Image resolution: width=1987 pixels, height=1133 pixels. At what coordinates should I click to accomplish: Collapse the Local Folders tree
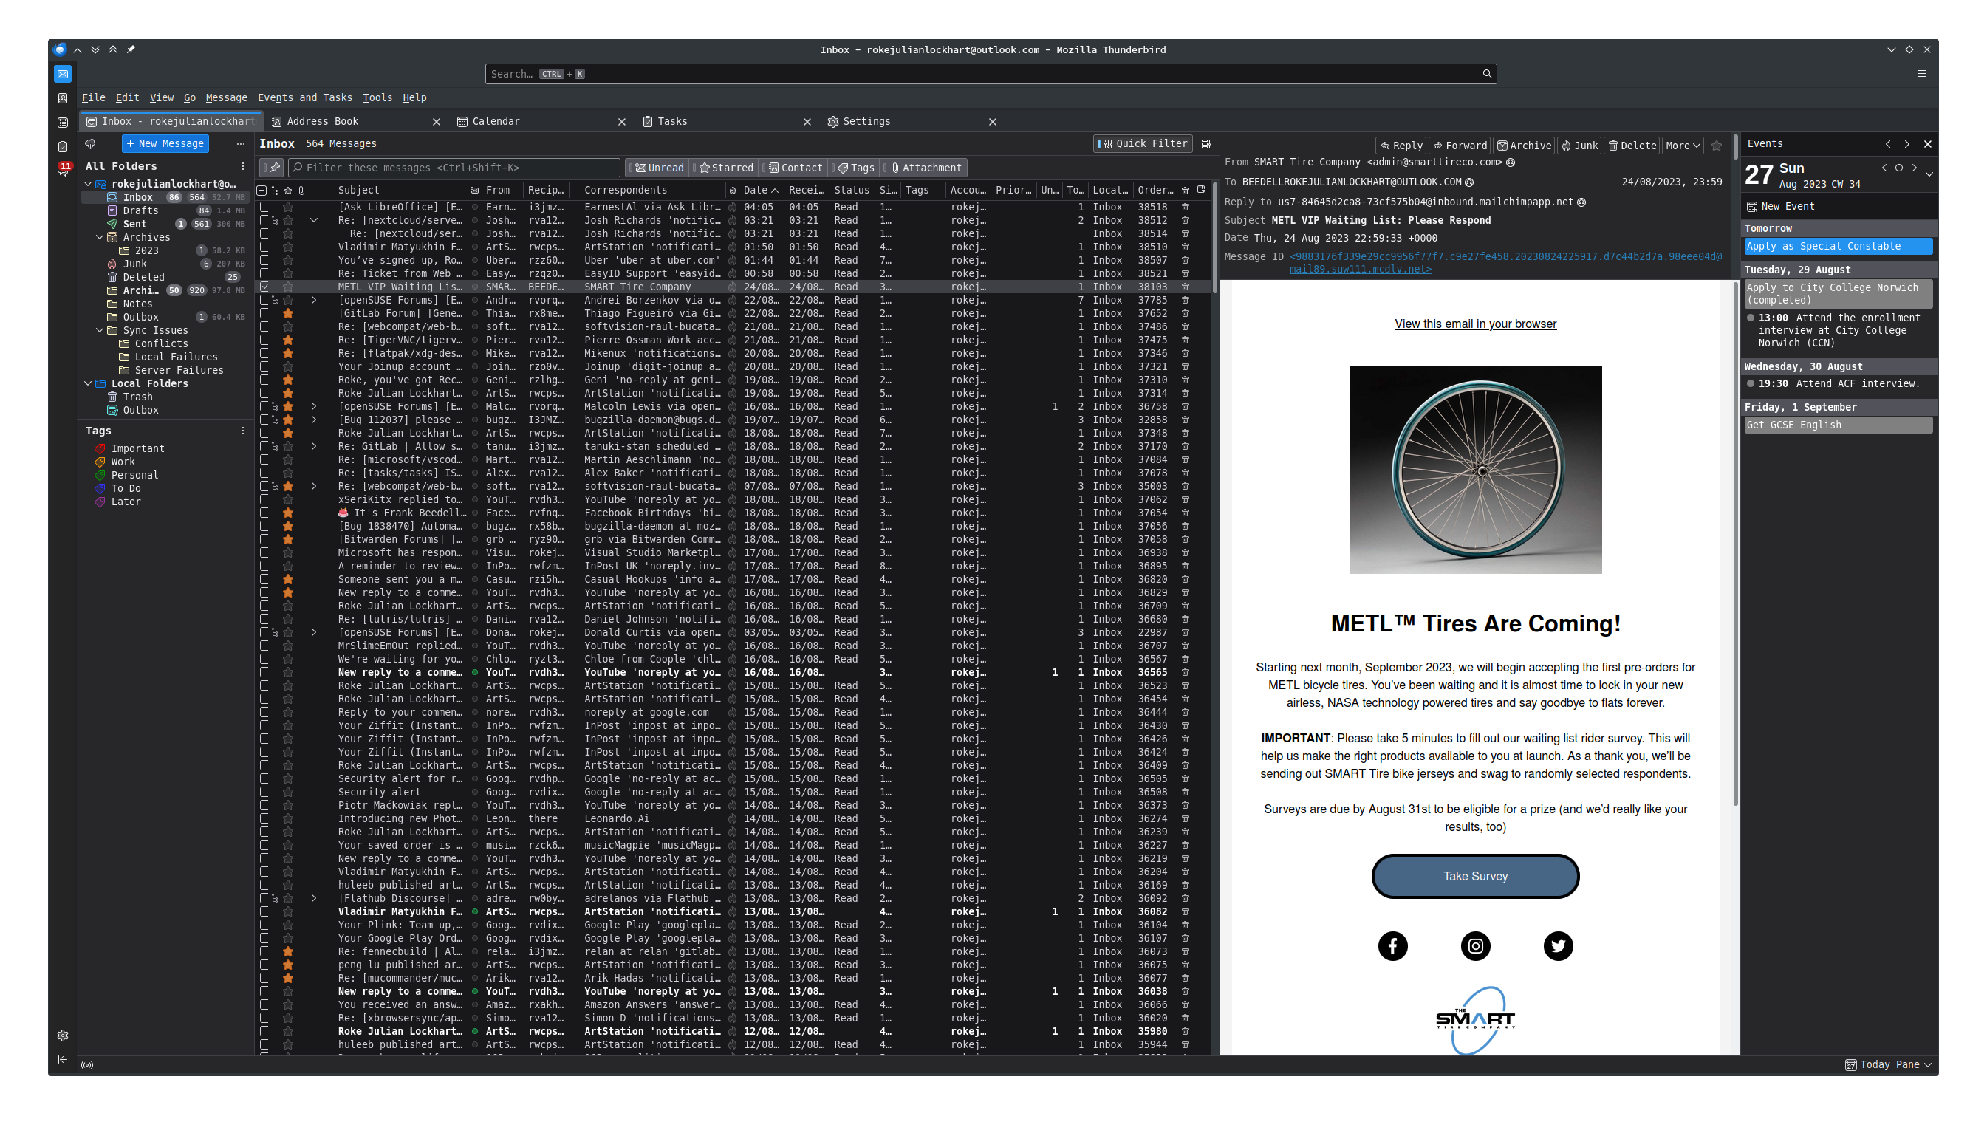88,383
